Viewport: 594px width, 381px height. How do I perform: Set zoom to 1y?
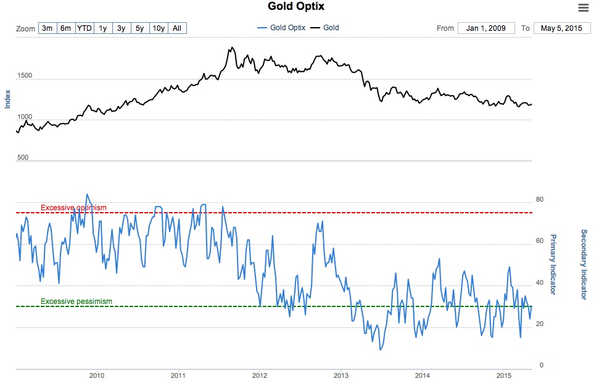click(x=103, y=28)
